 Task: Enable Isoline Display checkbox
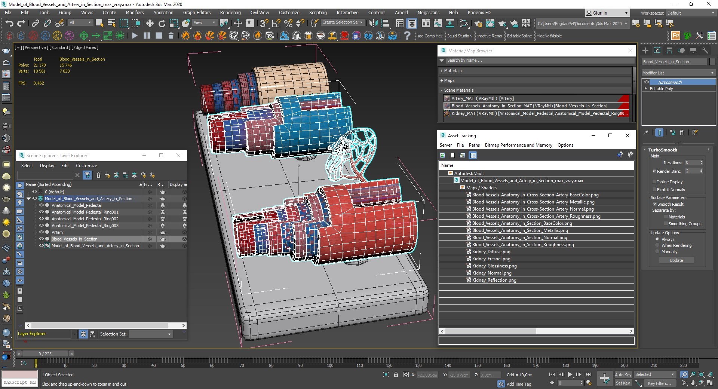654,182
